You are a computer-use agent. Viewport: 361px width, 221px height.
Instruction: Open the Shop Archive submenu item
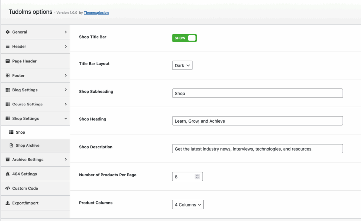27,146
